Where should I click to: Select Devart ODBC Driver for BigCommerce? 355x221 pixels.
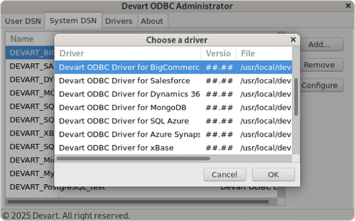pyautogui.click(x=174, y=67)
